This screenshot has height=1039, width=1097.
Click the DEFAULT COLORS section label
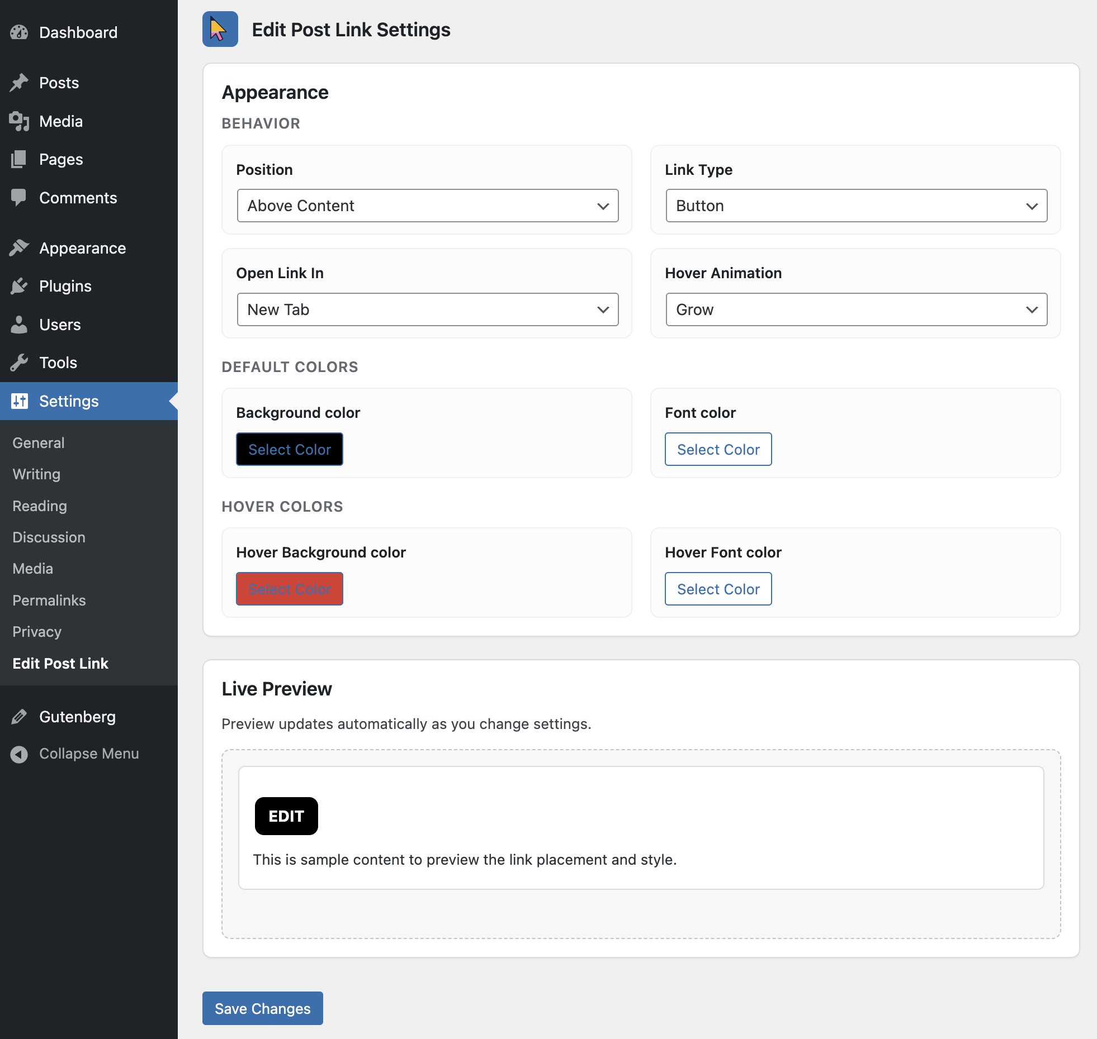click(x=290, y=367)
